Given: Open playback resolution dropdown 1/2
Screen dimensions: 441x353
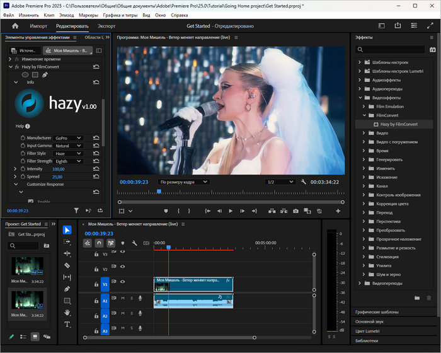Looking at the screenshot, I should [280, 182].
